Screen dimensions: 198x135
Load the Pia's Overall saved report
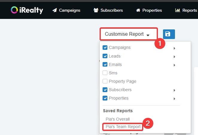118,119
